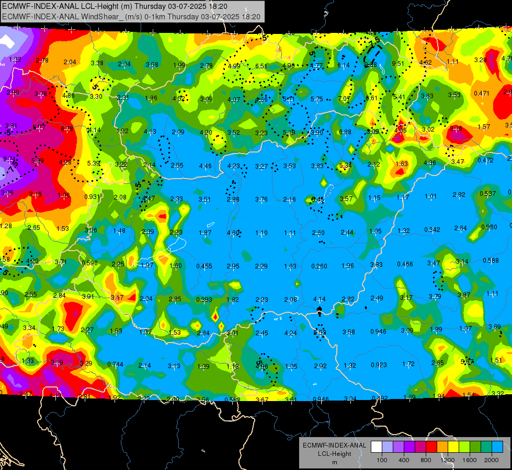Screen dimensions: 512x470
Task: Click the wind shear value 4.62
Action: click(426, 62)
